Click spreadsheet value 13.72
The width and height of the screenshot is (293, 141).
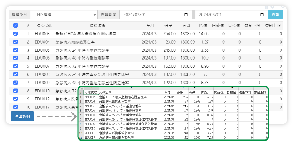[207, 133]
